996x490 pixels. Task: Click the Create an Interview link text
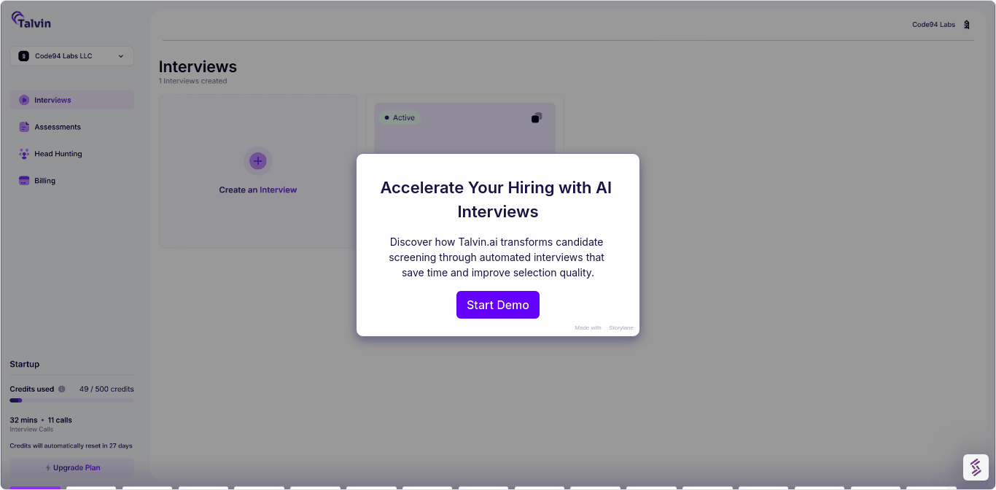[258, 190]
